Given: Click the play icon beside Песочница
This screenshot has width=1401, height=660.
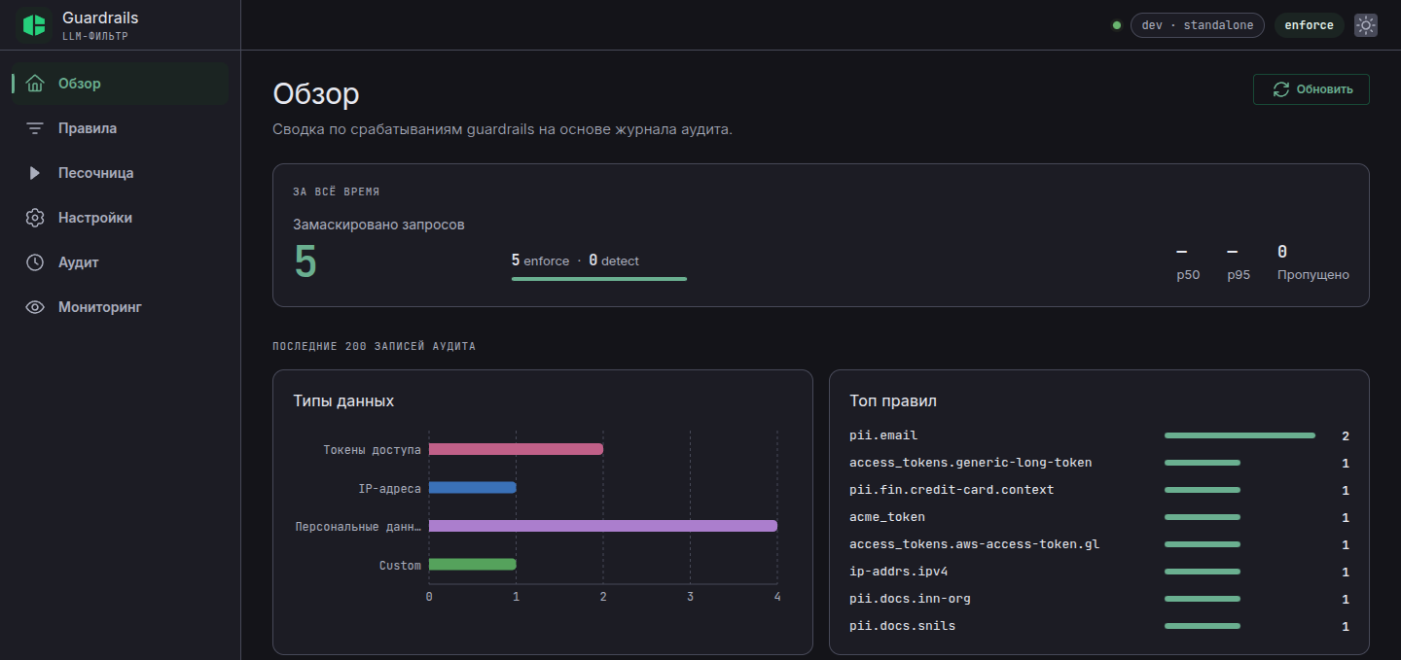Looking at the screenshot, I should tap(35, 173).
